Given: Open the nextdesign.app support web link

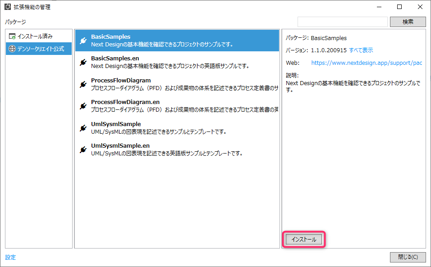Looking at the screenshot, I should coord(367,63).
